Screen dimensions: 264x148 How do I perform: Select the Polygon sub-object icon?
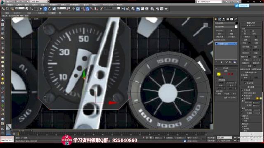point(229,74)
